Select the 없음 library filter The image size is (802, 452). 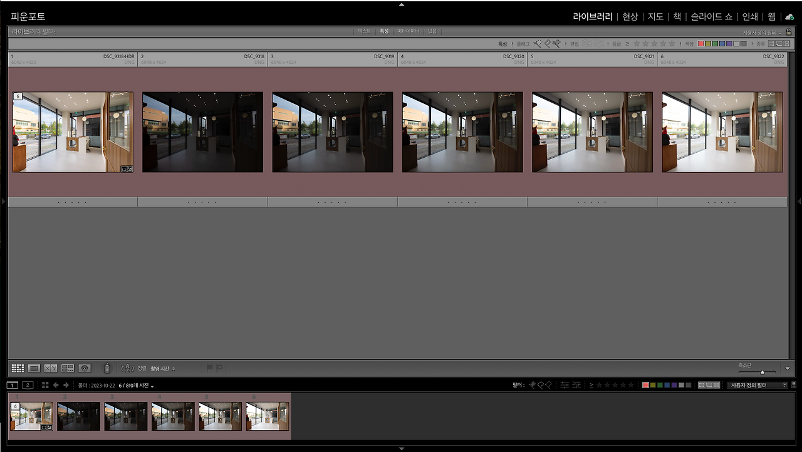tap(432, 31)
